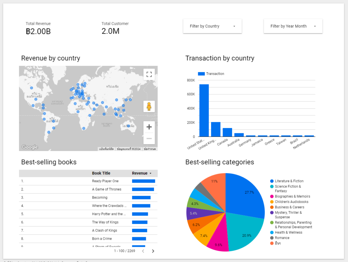Select the Biographies & Memoirs legend item
Image resolution: width=348 pixels, height=262 pixels.
(x=292, y=196)
